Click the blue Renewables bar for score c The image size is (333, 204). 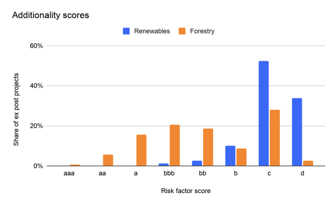264,113
